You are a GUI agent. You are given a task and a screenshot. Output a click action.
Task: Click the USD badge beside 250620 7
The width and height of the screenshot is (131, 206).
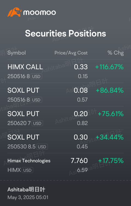pyautogui.click(x=37, y=123)
